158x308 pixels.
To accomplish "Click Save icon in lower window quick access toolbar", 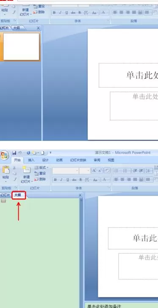I will coord(14,153).
